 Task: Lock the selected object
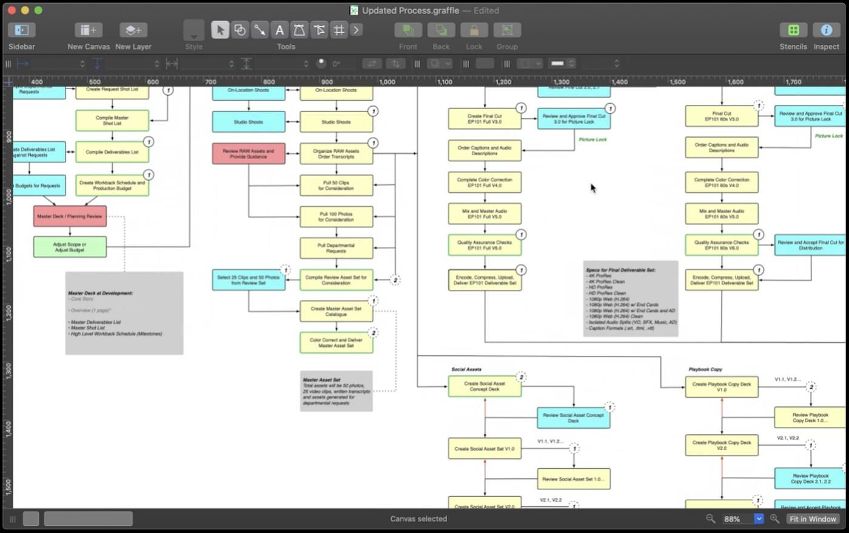coord(474,30)
